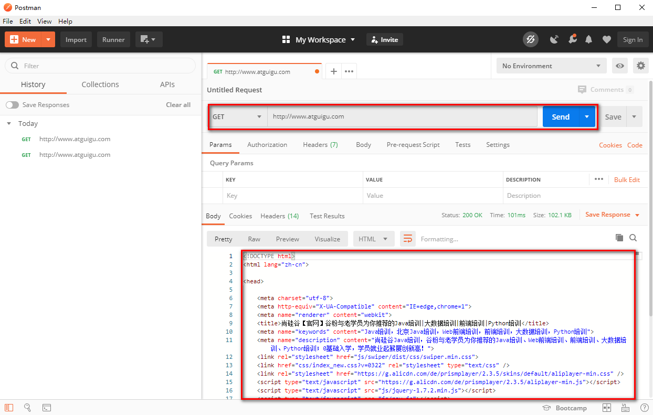The height and width of the screenshot is (415, 653).
Task: Click the Send button
Action: tap(561, 116)
